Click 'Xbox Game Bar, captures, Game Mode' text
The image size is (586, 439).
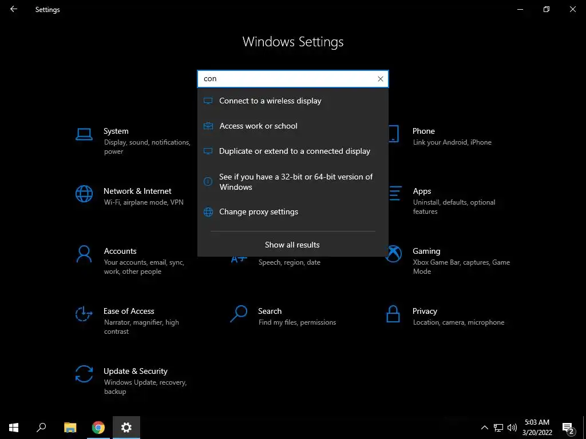tap(461, 267)
